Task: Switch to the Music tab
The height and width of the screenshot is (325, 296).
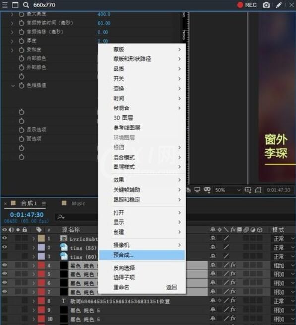Action: [x=78, y=203]
